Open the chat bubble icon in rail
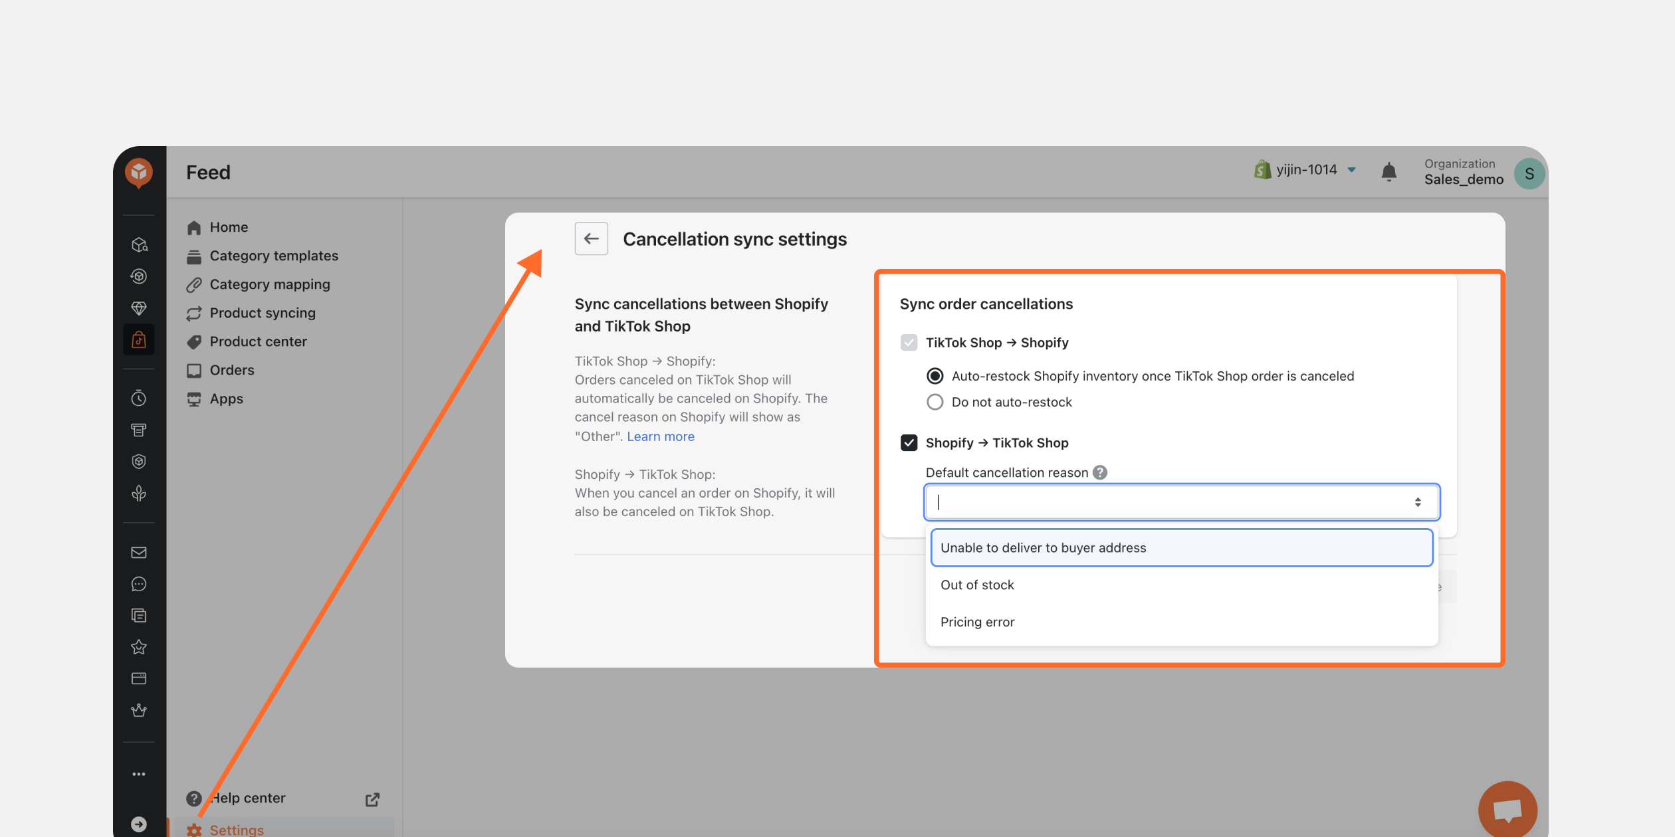The width and height of the screenshot is (1675, 837). (x=139, y=585)
